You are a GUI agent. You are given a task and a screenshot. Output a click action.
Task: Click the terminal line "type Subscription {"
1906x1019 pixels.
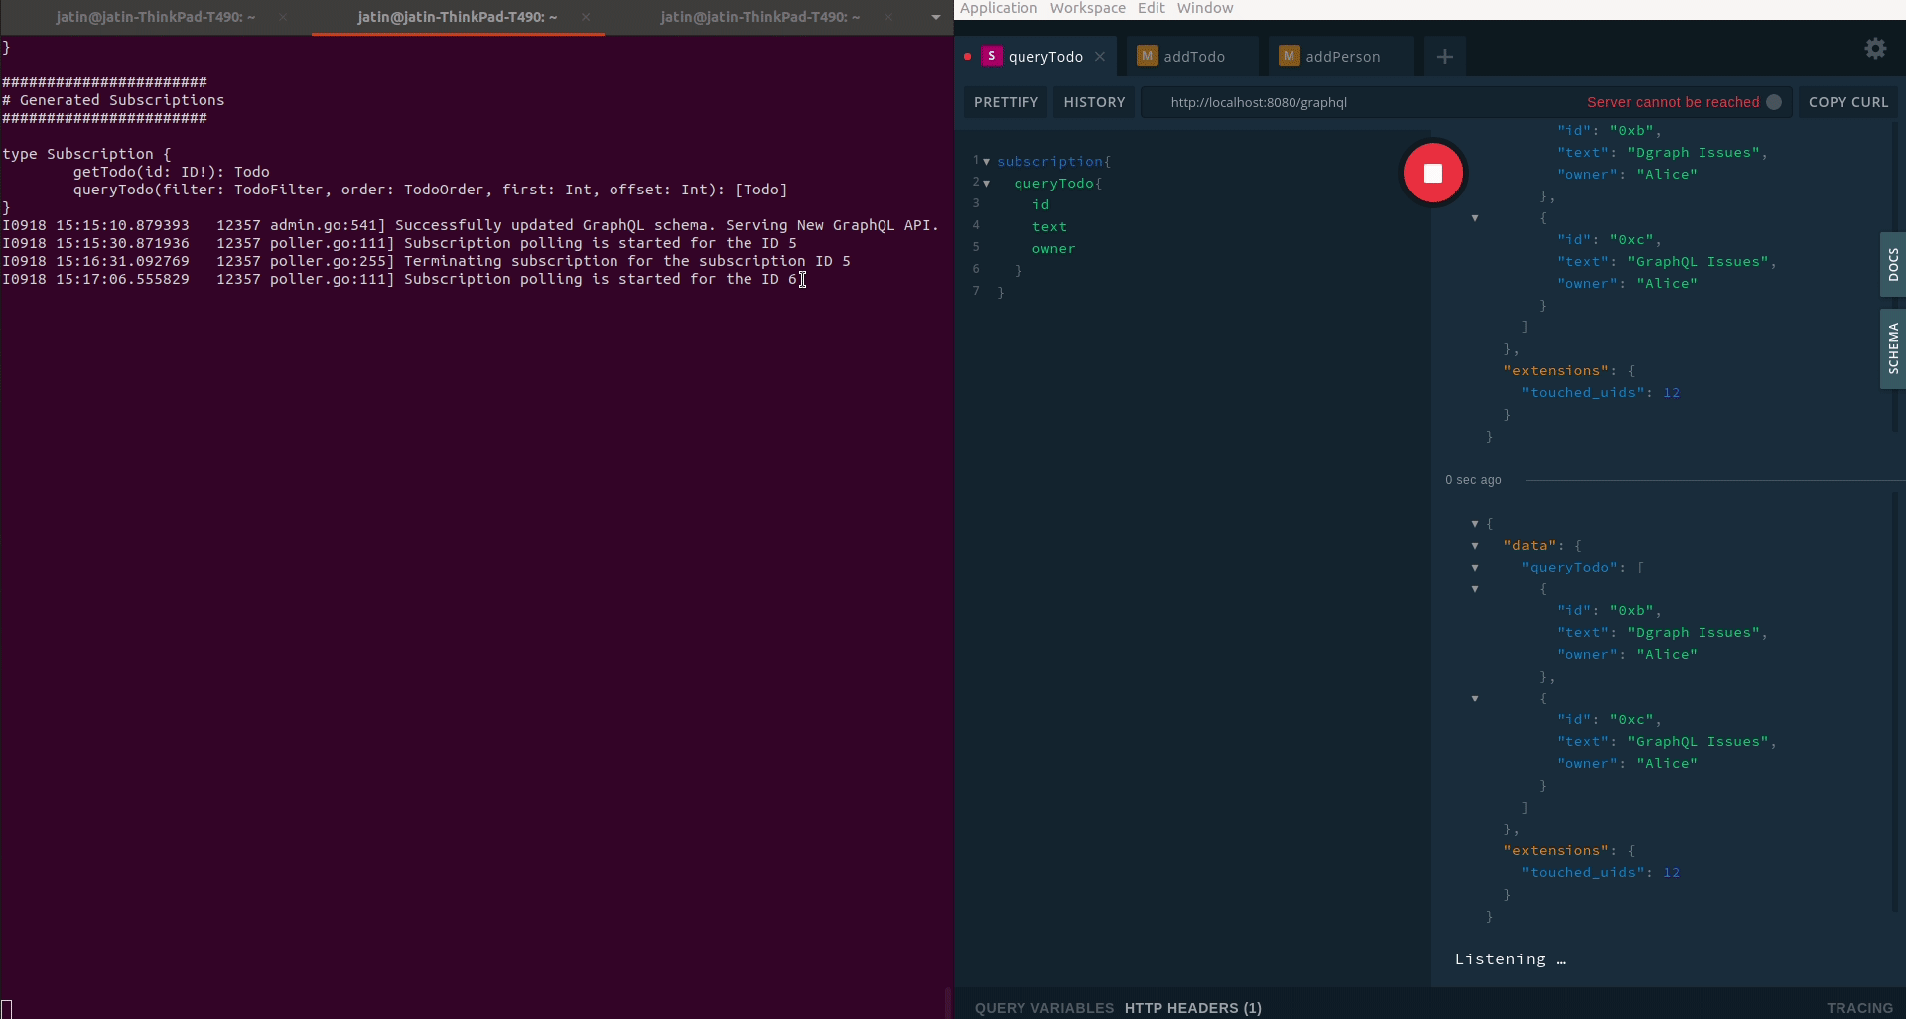(86, 154)
